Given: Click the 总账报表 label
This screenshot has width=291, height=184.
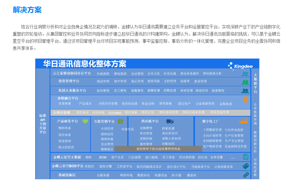Looking at the screenshot, I should coord(226,104).
